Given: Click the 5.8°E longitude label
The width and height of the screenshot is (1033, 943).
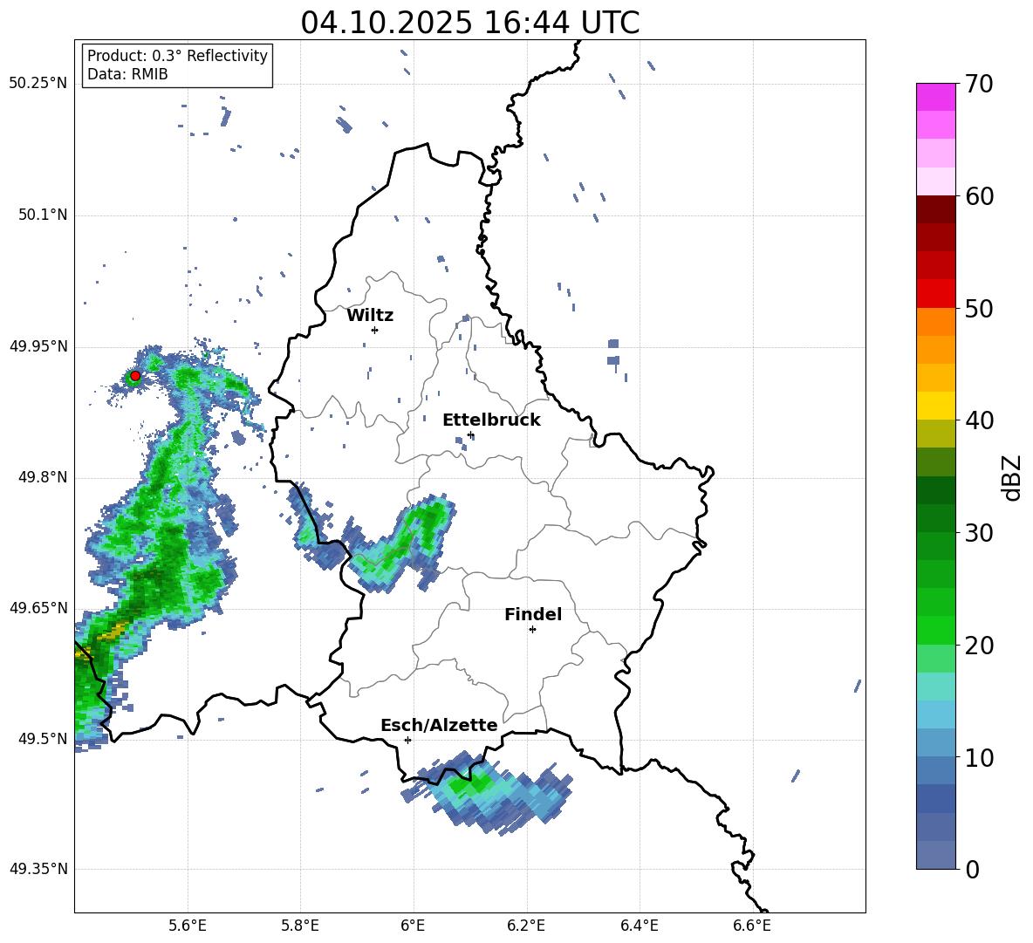Looking at the screenshot, I should 300,926.
